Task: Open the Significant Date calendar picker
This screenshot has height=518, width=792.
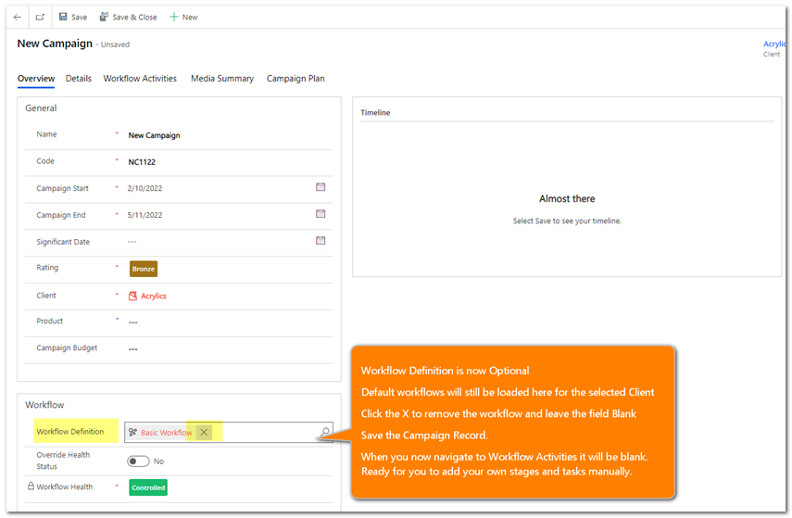Action: (321, 241)
